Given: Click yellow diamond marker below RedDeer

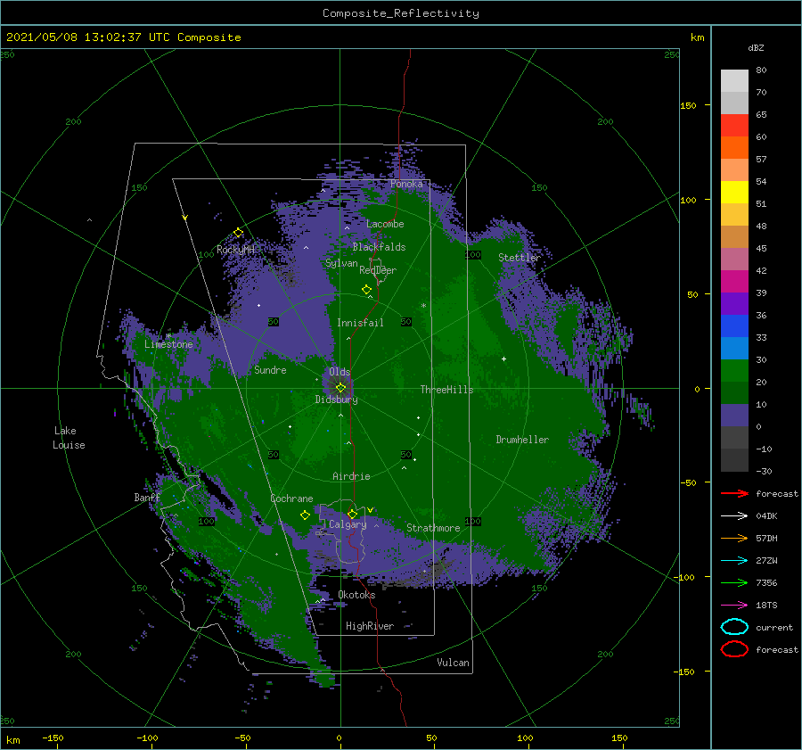Looking at the screenshot, I should coord(366,290).
